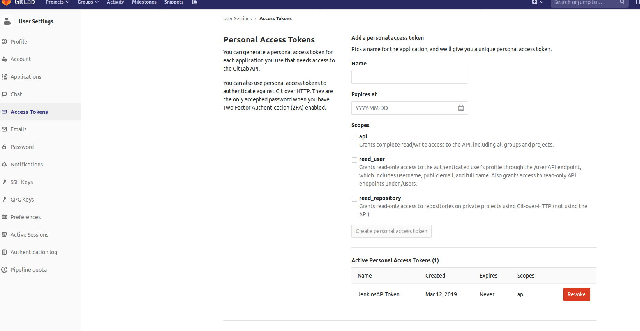640x331 pixels.
Task: Open Authentication log page
Action: [34, 252]
